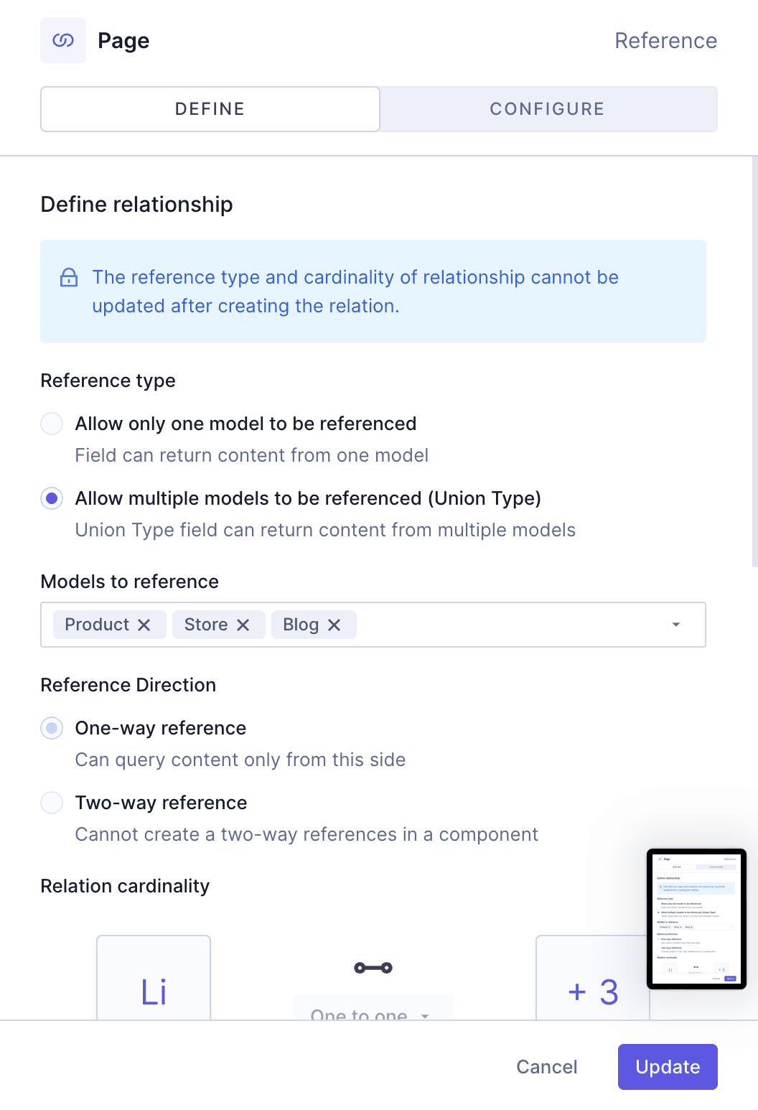
Task: Click the lock icon in the info banner
Action: (x=69, y=278)
